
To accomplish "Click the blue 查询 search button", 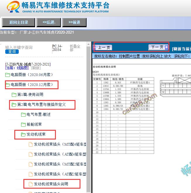I will [x=12, y=51].
